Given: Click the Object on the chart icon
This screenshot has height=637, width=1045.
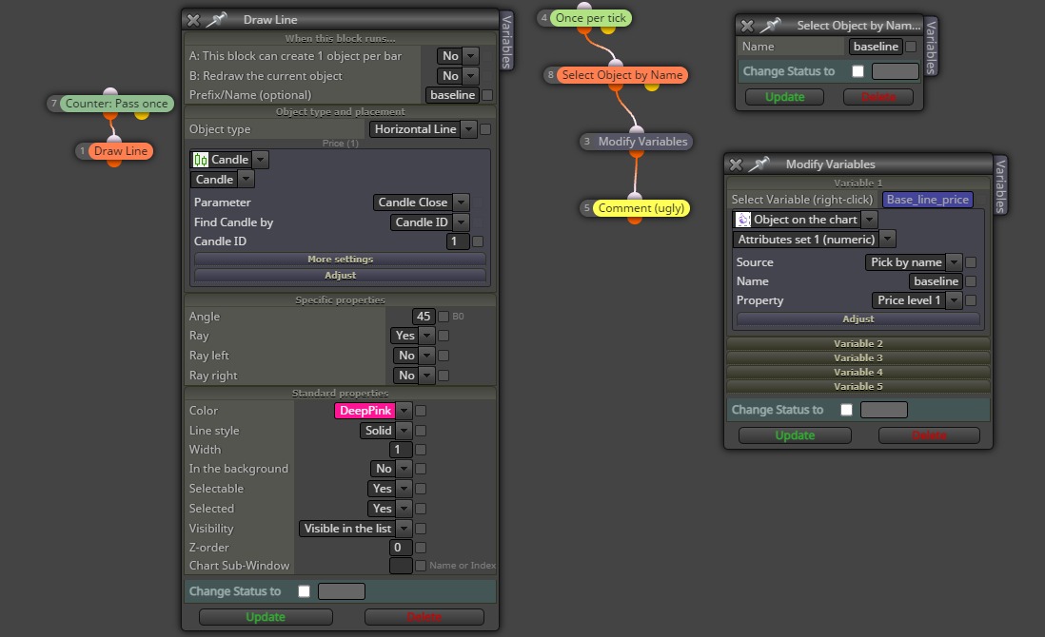Looking at the screenshot, I should 743,220.
